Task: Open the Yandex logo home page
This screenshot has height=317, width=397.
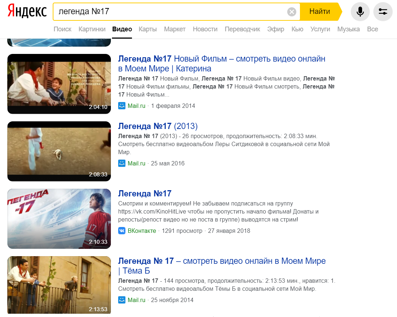Action: click(x=27, y=11)
